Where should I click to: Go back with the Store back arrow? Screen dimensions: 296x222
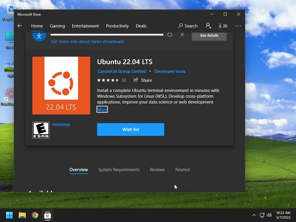coord(20,26)
